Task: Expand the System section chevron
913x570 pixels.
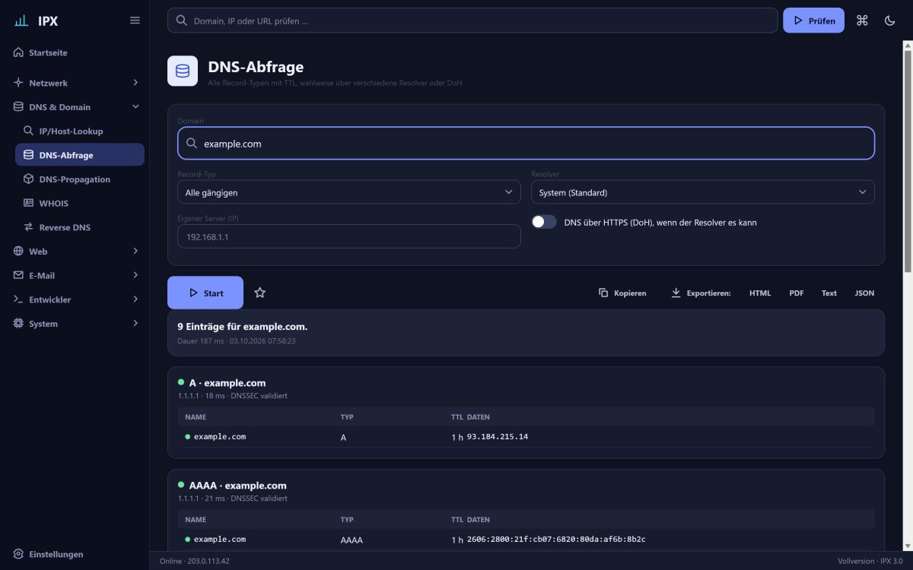Action: tap(135, 324)
